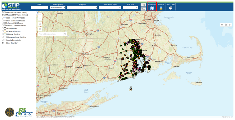Screen dimensions: 235x120
Task: Click the Find address or place field
Action: 51,34
